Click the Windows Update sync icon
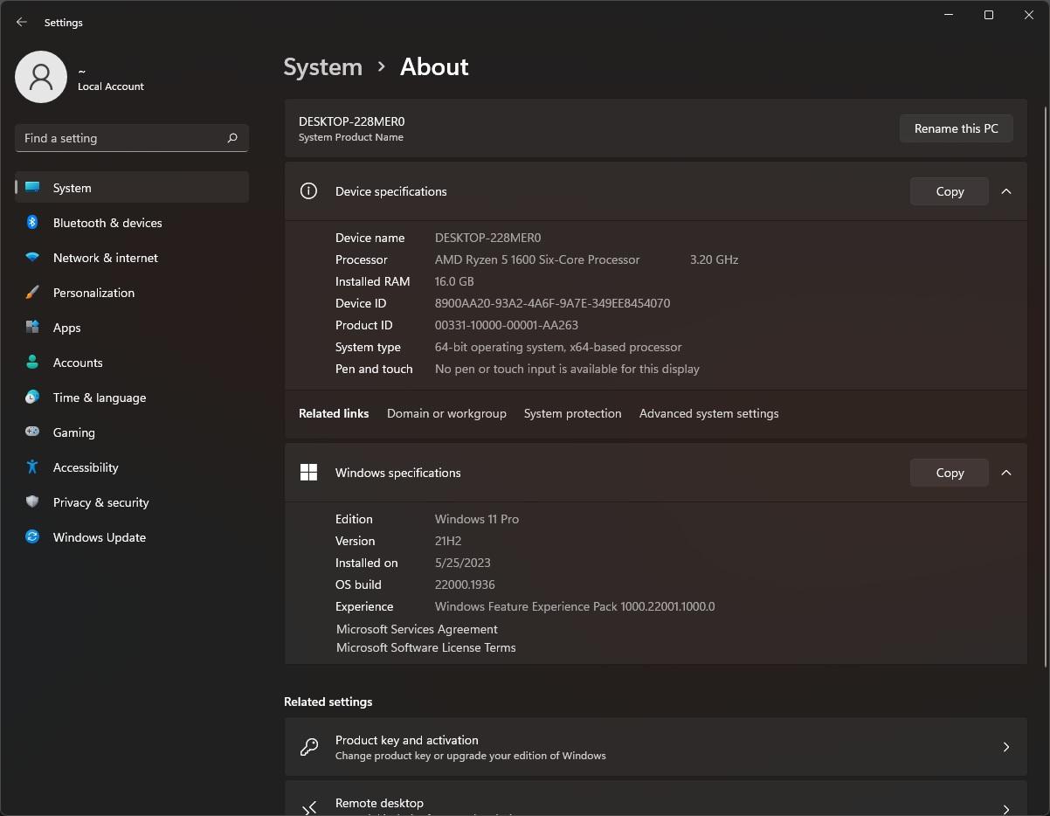 pos(32,537)
